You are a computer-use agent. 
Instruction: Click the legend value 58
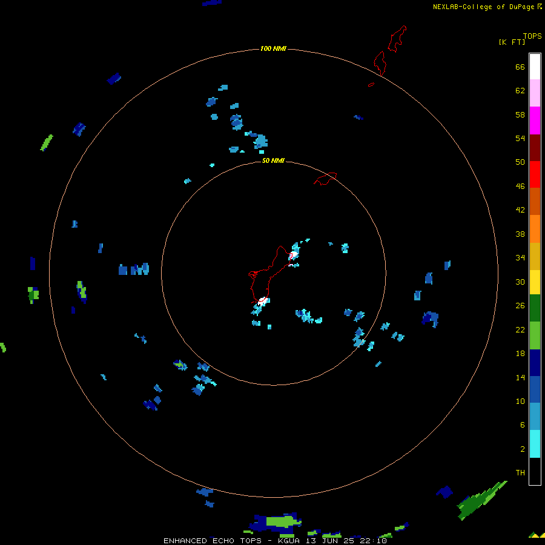tap(520, 114)
